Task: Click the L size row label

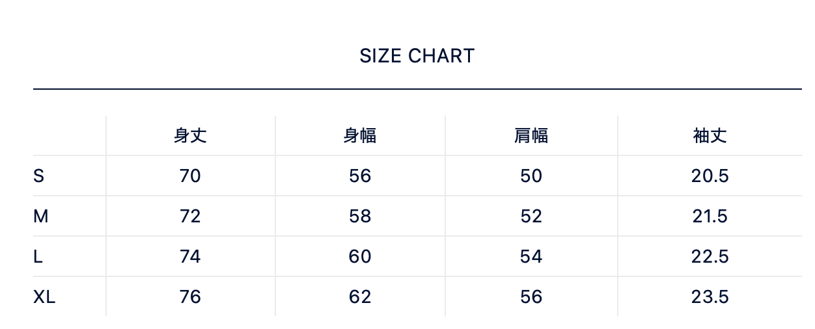Action: (38, 256)
